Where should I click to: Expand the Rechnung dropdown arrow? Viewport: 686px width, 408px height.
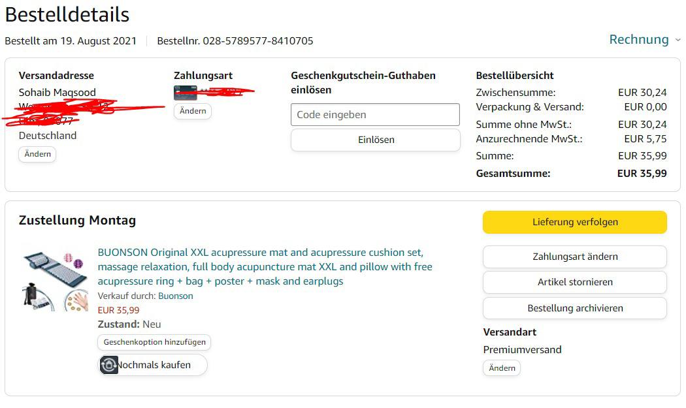[678, 40]
